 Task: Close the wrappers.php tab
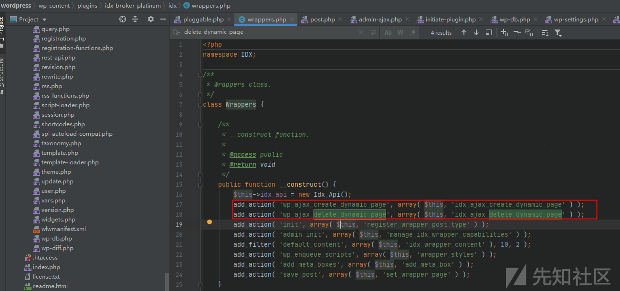[x=292, y=20]
